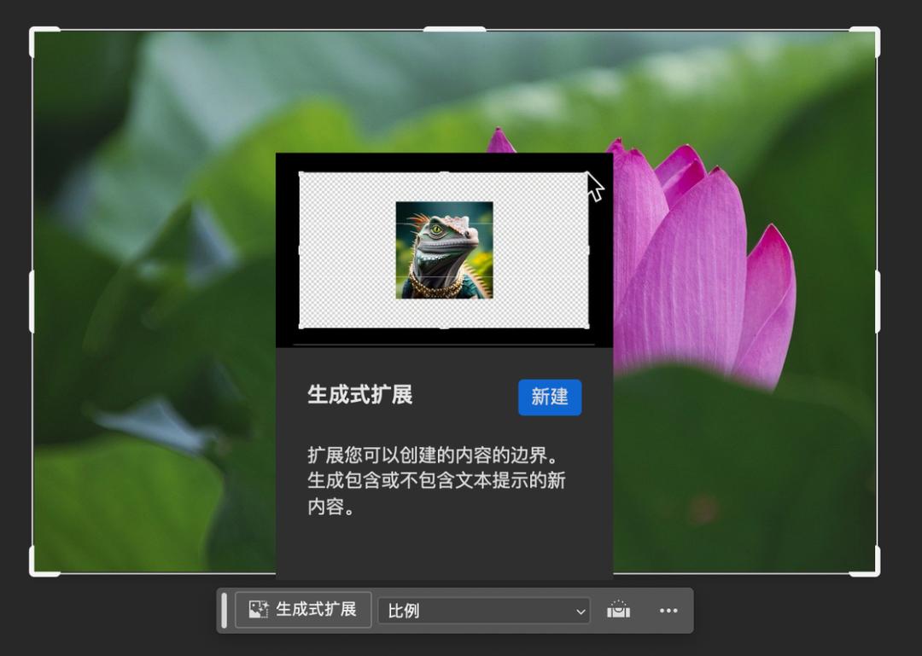Click the transparent checkerboard area in preview
Image resolution: width=922 pixels, height=656 pixels.
[x=347, y=251]
